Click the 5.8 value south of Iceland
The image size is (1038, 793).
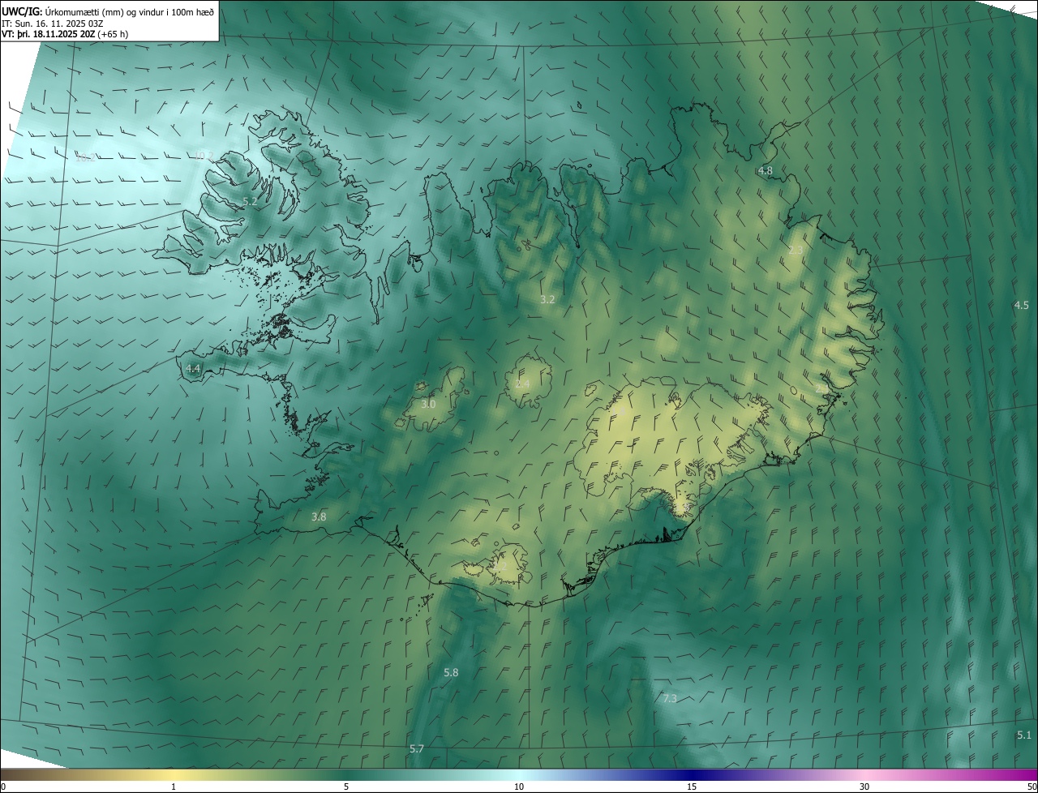tap(451, 673)
